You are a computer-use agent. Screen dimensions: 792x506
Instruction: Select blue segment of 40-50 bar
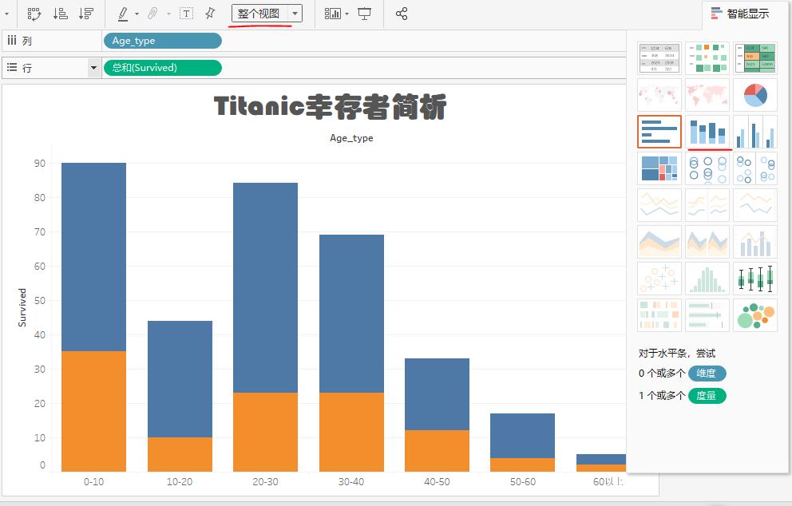437,394
